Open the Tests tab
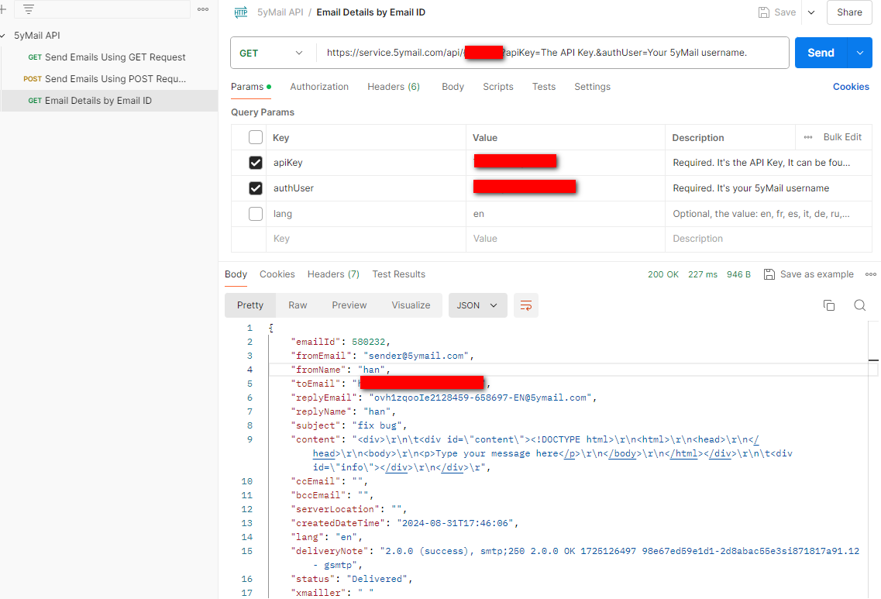Viewport: 881px width, 599px height. click(x=544, y=87)
